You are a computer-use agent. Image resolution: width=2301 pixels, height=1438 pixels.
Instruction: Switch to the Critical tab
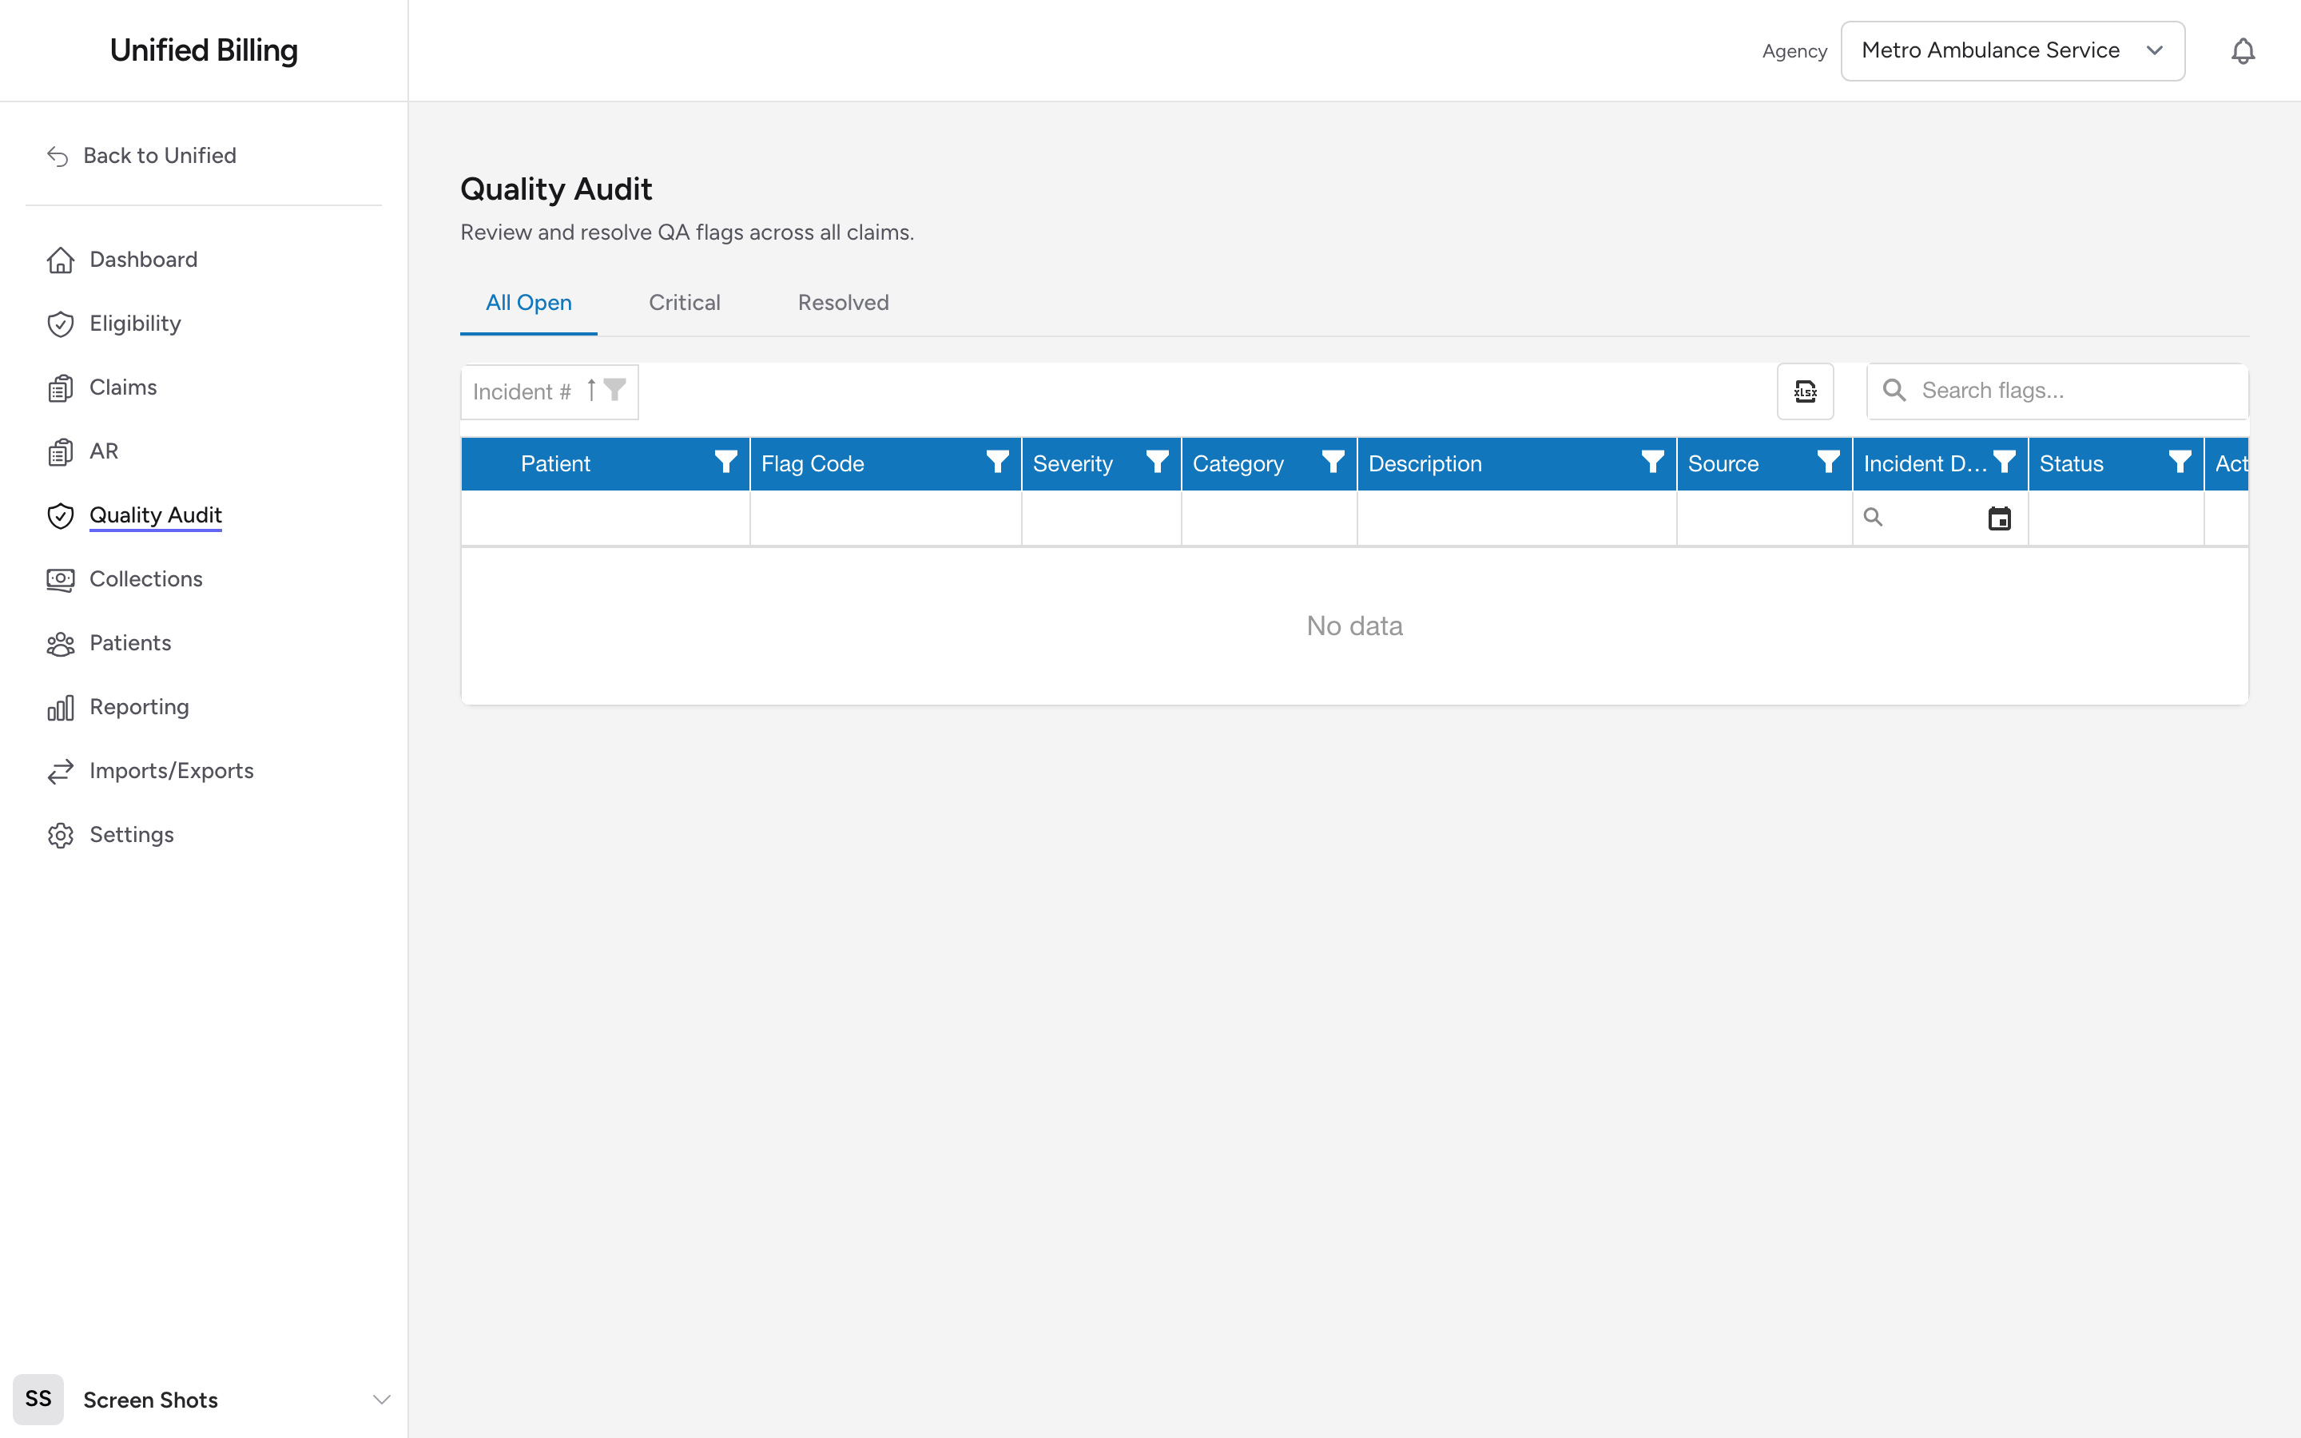[685, 303]
